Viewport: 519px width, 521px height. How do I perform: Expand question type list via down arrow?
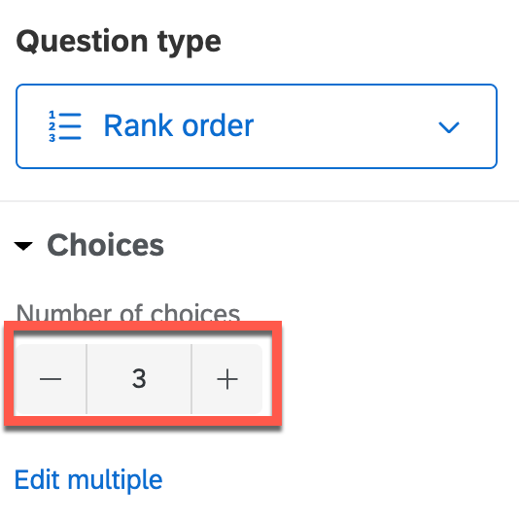point(449,127)
